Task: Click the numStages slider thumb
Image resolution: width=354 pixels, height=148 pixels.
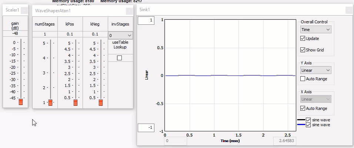Action: (50, 102)
